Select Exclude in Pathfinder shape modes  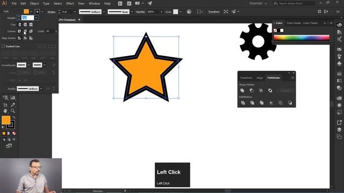pyautogui.click(x=270, y=91)
